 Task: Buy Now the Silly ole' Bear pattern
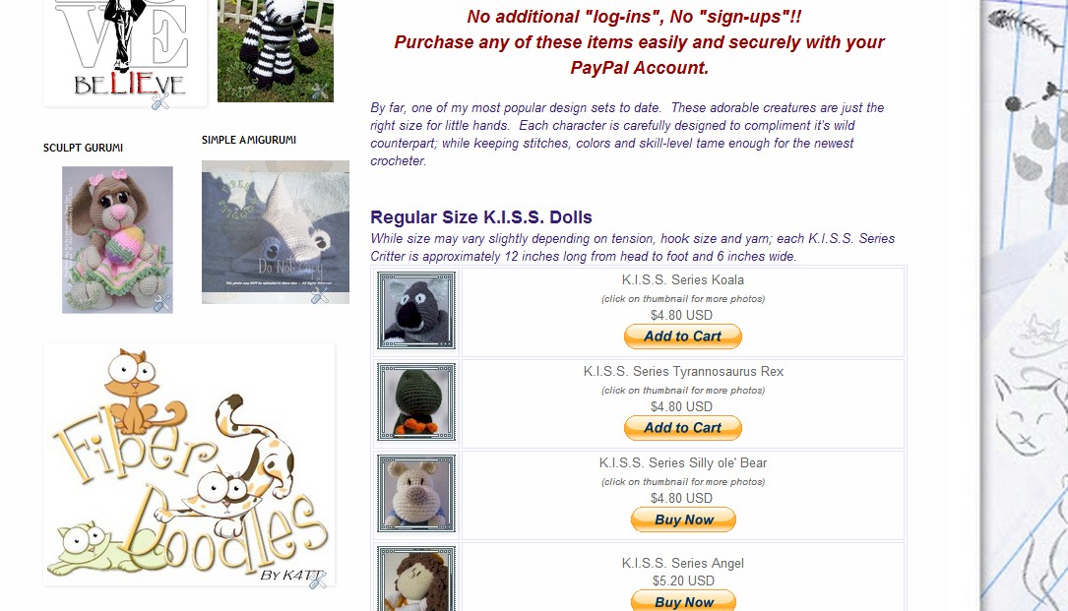683,519
